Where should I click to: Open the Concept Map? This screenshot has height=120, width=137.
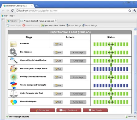(x=42, y=110)
